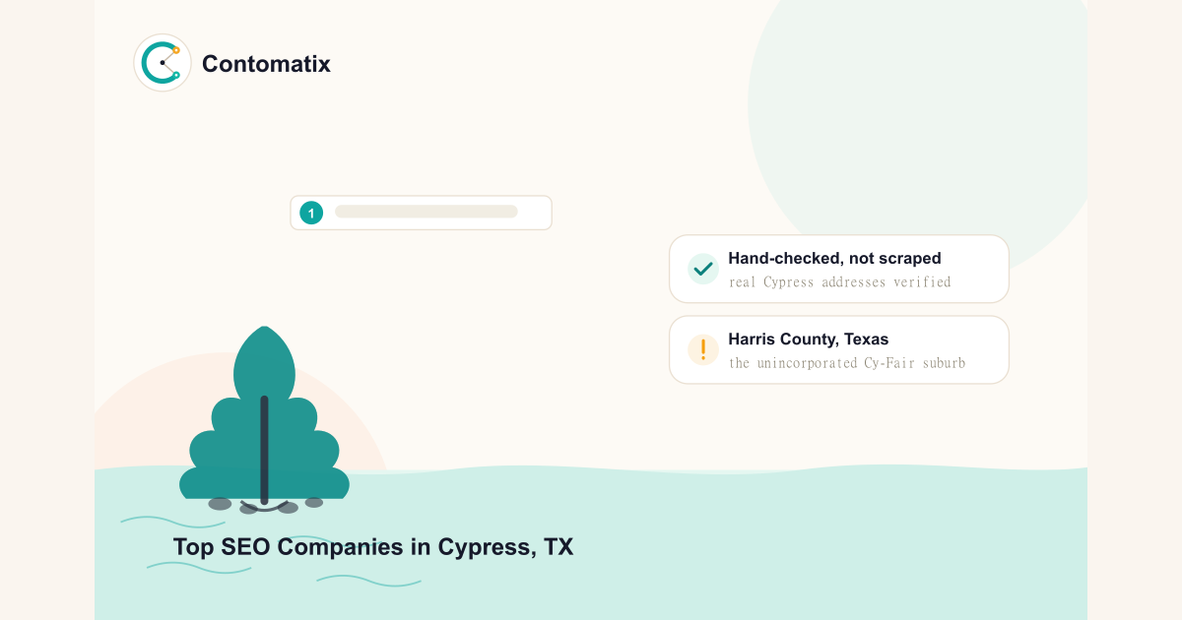Click the cypress tree illustration
Screen dimensions: 1182x620
[x=264, y=419]
